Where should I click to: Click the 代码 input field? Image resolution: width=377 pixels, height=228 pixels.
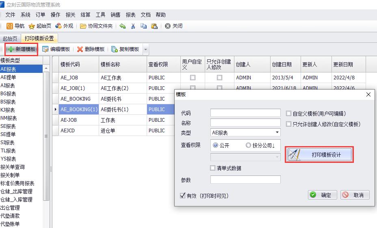click(x=245, y=113)
